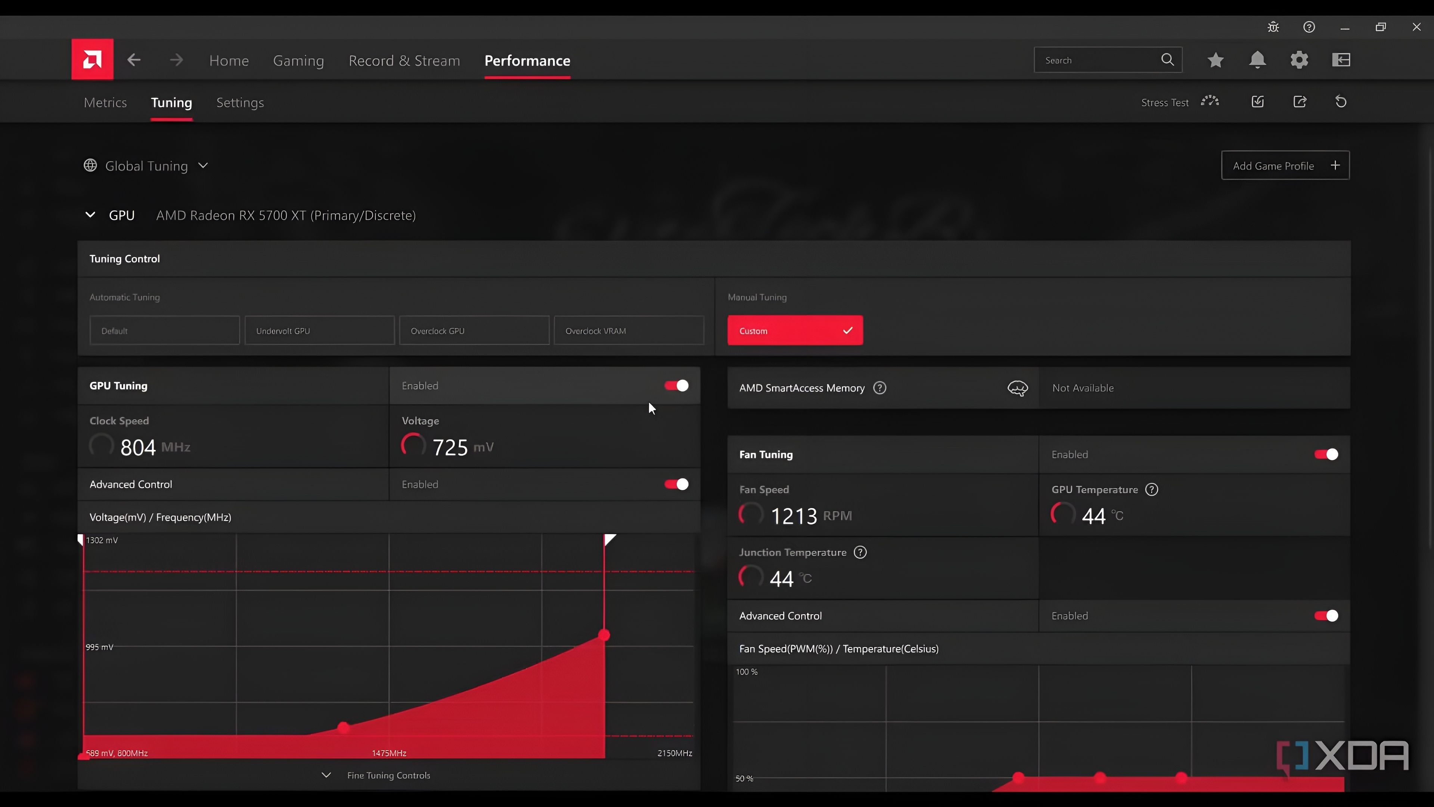1434x807 pixels.
Task: Toggle GPU Tuning Advanced Control switch
Action: [x=676, y=484]
